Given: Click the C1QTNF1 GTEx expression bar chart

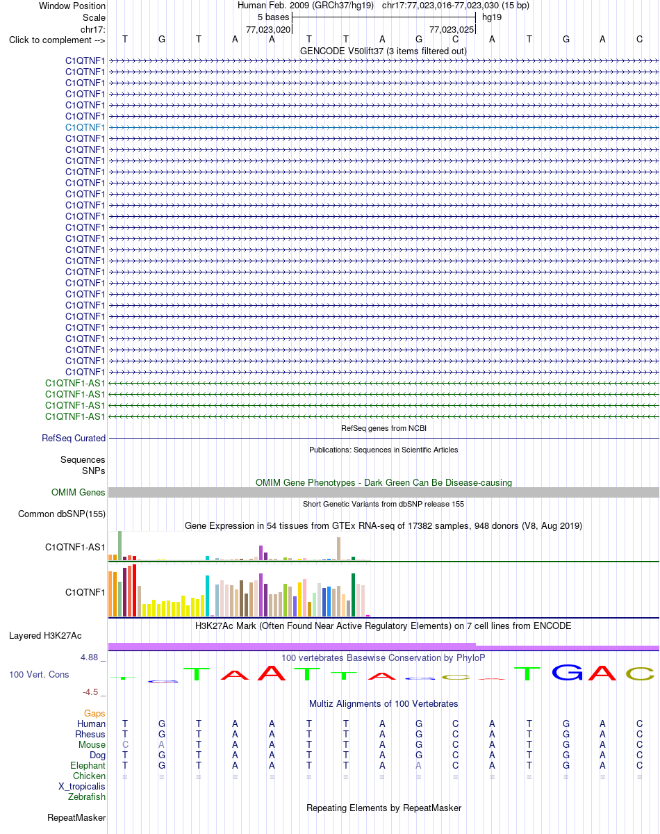Looking at the screenshot, I should coord(240,590).
